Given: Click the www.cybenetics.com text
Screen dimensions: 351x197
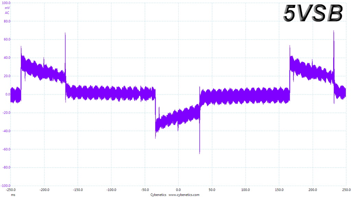Looking at the screenshot, I should pyautogui.click(x=184, y=195).
